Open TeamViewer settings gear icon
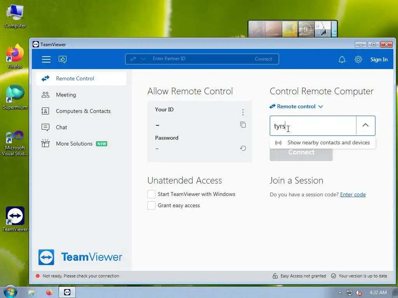 tap(358, 59)
